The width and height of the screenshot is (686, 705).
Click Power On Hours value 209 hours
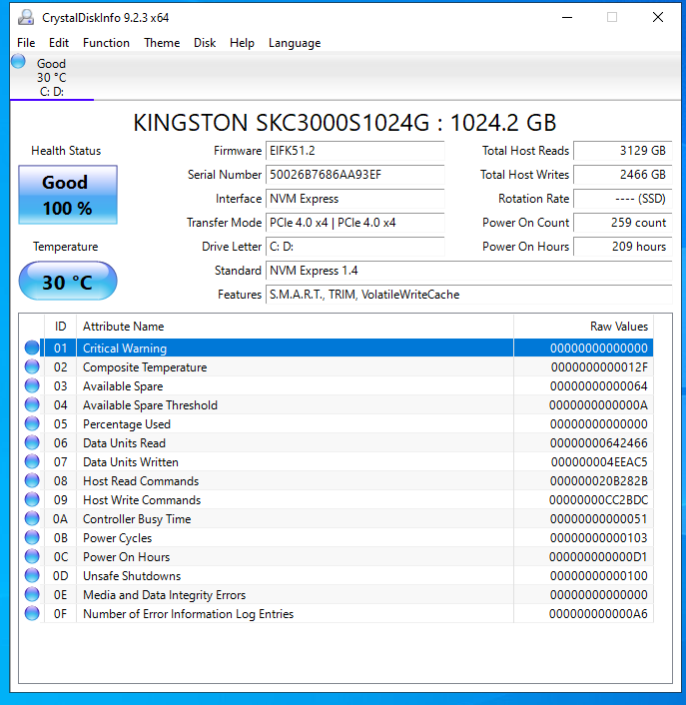(x=623, y=247)
